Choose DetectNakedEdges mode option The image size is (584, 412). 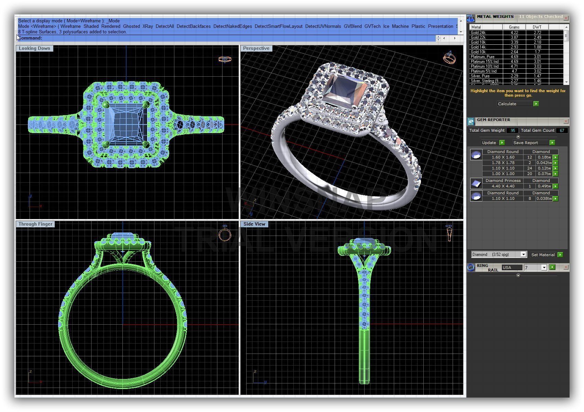[x=232, y=26]
